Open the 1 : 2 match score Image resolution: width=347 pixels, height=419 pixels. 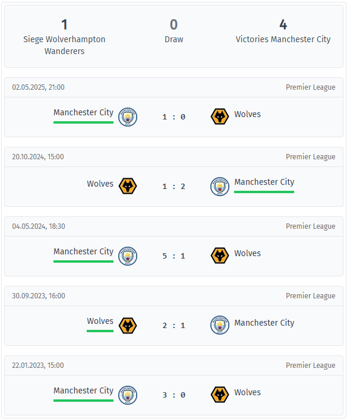click(173, 186)
